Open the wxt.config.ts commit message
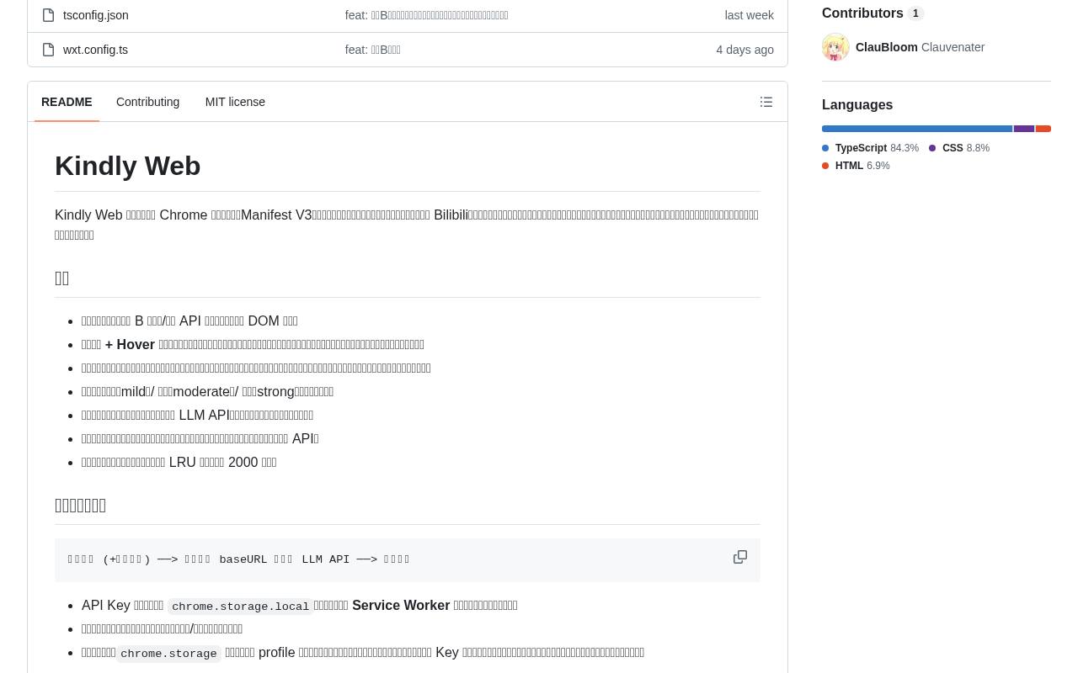This screenshot has height=673, width=1078. click(x=372, y=50)
